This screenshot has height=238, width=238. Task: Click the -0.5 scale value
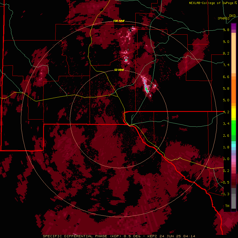225,182
